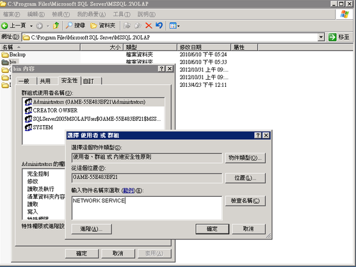Select SQLServer2005MSOLAPUser entry in list
Image resolution: width=356 pixels, height=267 pixels.
[x=94, y=119]
